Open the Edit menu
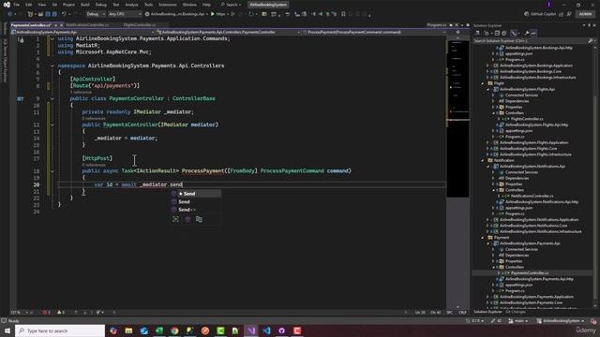This screenshot has height=337, width=600. (29, 5)
